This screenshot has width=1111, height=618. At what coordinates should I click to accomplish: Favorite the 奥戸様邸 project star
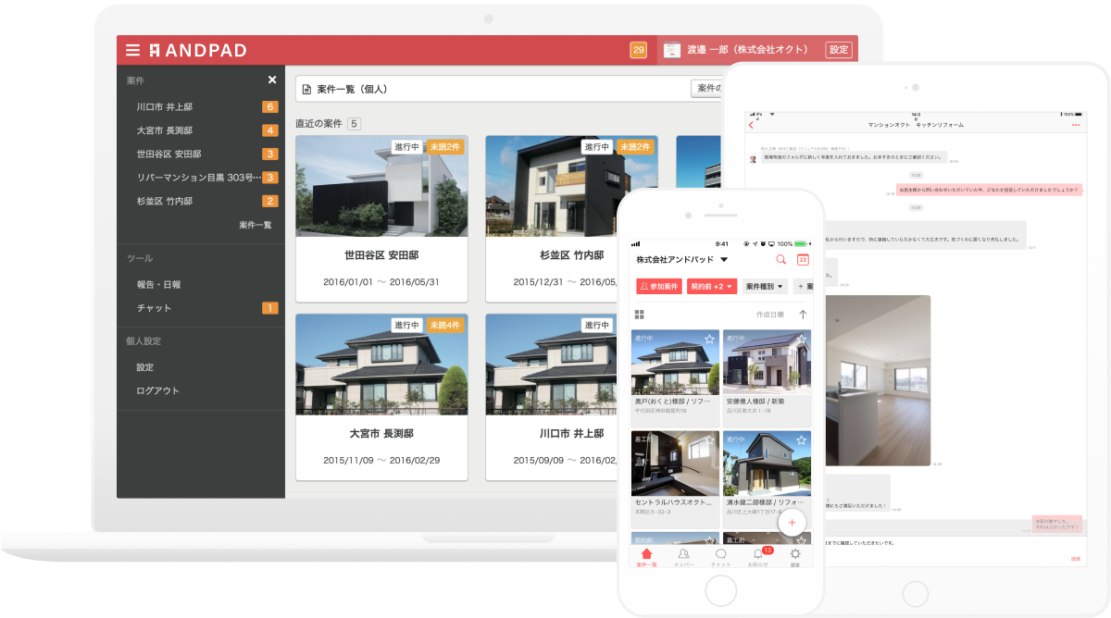(709, 340)
